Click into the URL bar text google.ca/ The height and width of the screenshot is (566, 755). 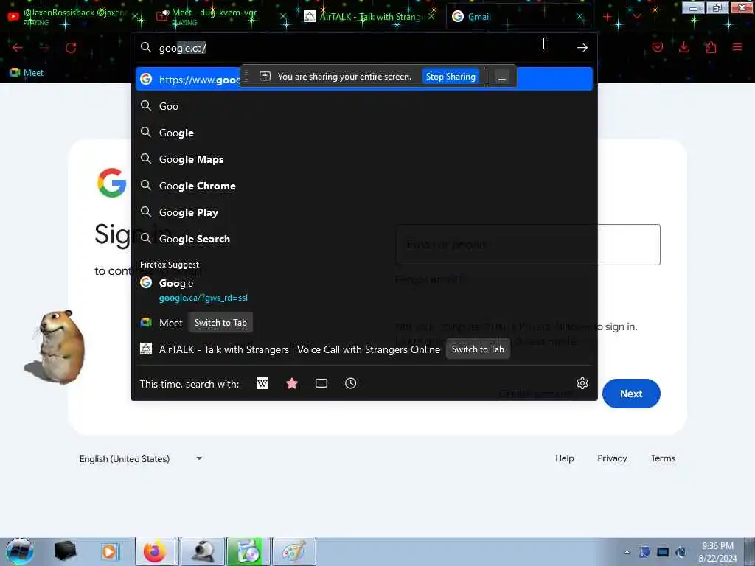click(183, 48)
